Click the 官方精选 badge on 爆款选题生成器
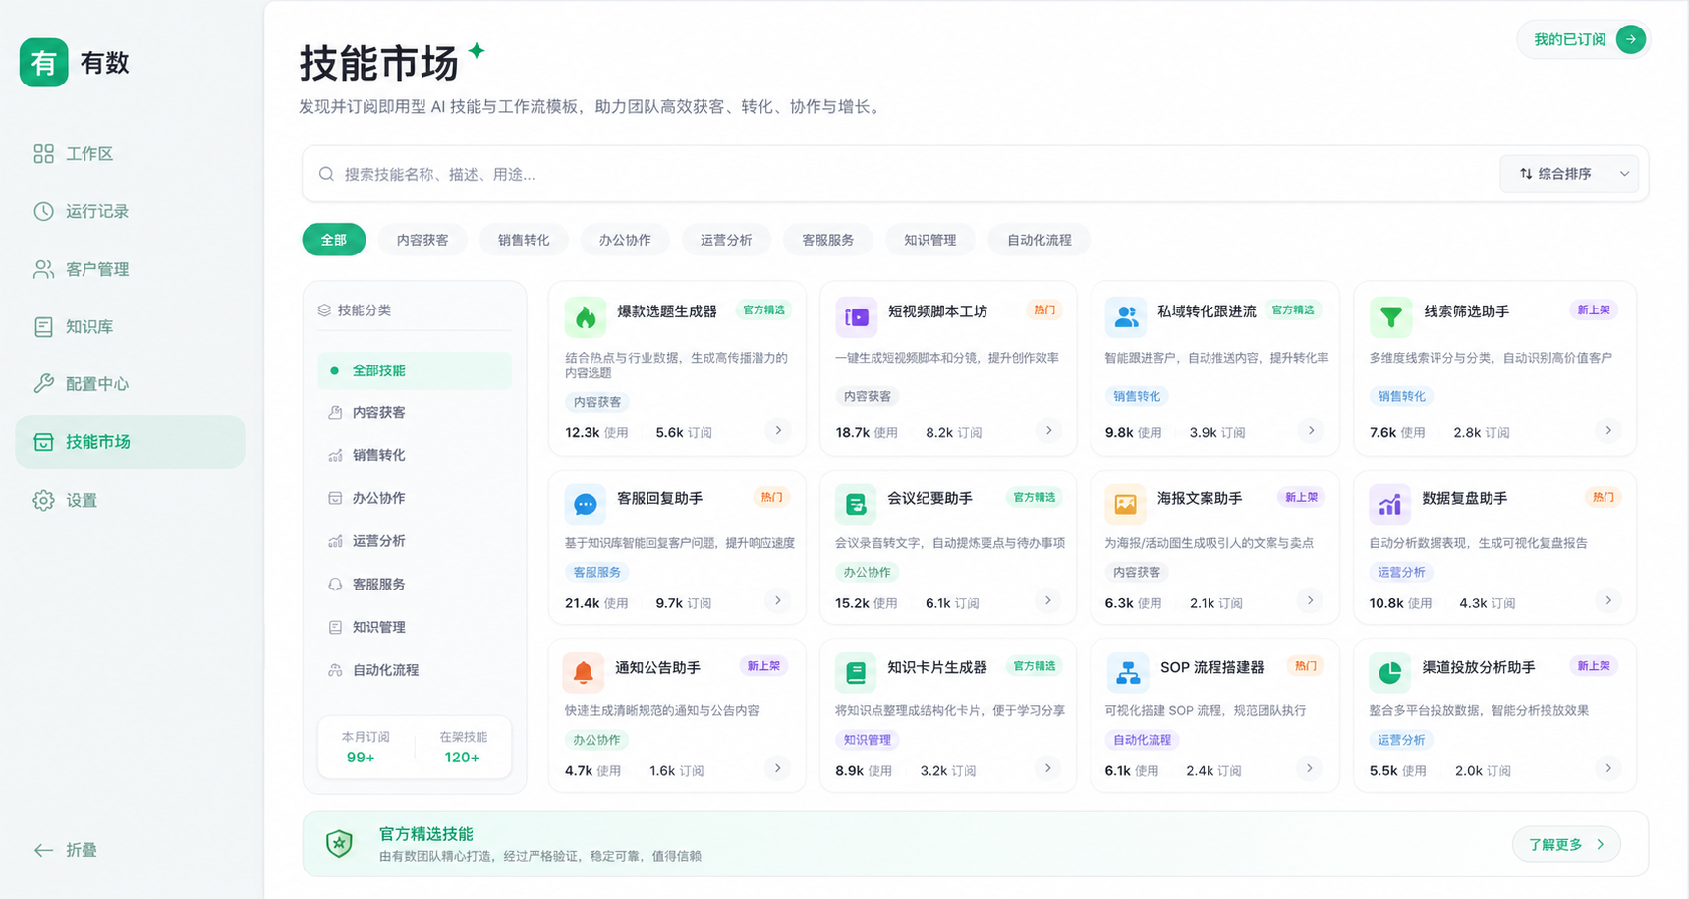The image size is (1689, 899). tap(763, 310)
